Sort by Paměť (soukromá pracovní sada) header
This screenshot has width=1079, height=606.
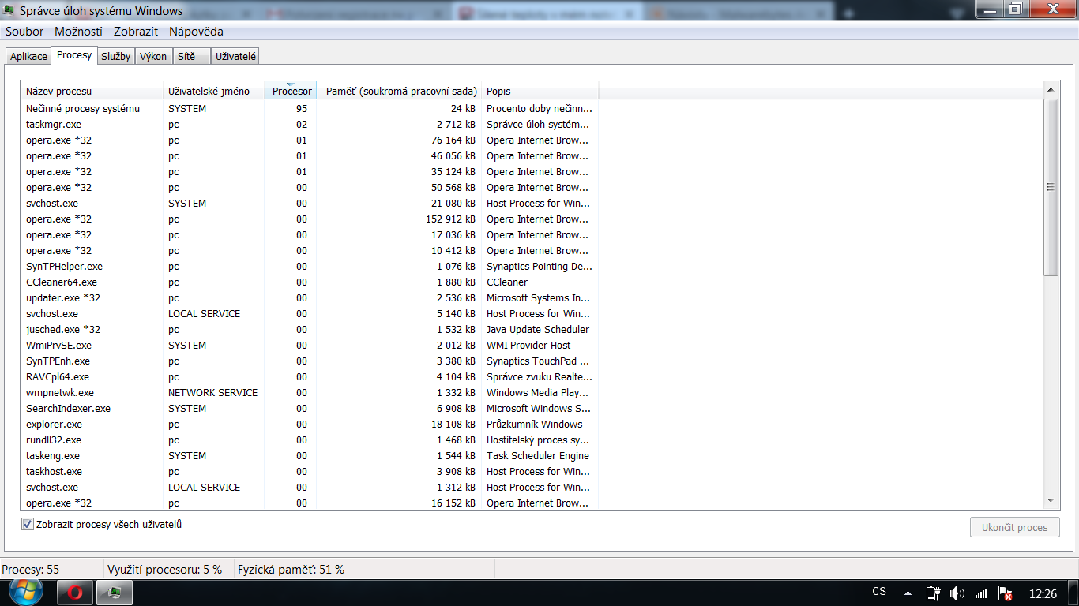coord(399,91)
